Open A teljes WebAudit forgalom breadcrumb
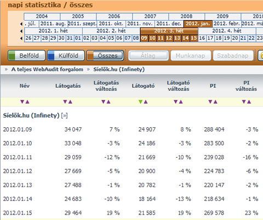The image size is (263, 220). tap(47, 69)
